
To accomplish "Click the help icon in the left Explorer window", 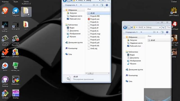I will pyautogui.click(x=107, y=5).
